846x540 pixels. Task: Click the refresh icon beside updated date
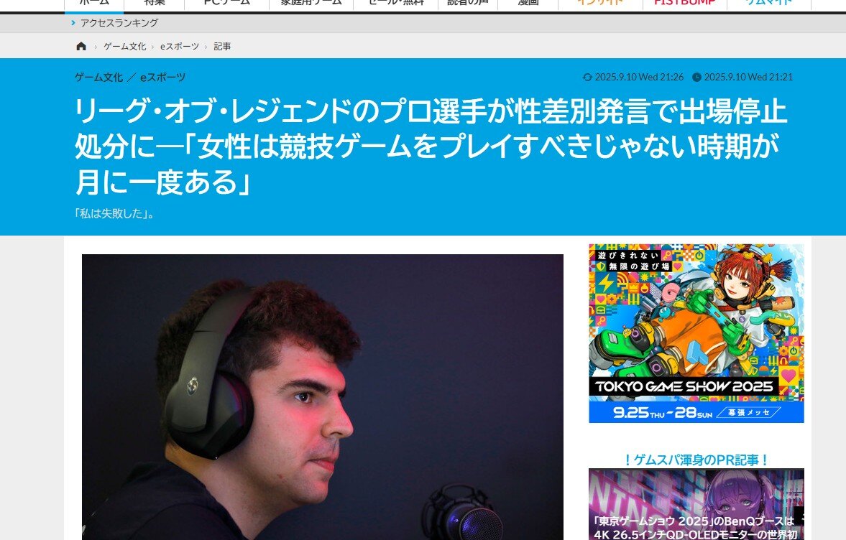coord(587,77)
